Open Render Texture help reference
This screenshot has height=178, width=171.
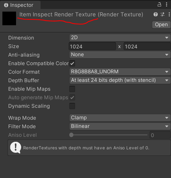coord(156,14)
